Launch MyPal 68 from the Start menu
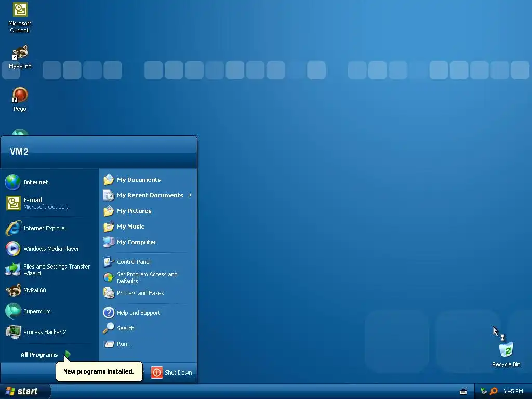The height and width of the screenshot is (399, 532). pyautogui.click(x=50, y=290)
